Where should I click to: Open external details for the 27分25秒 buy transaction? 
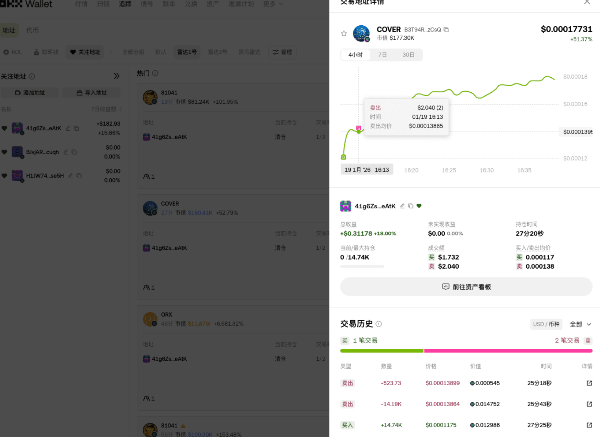click(x=589, y=425)
